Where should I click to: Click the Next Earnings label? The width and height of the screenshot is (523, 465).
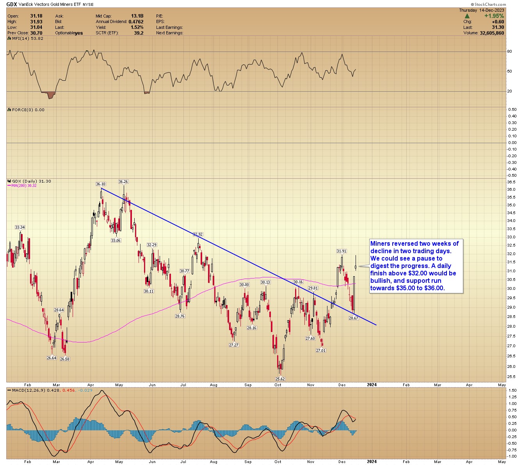click(x=169, y=33)
